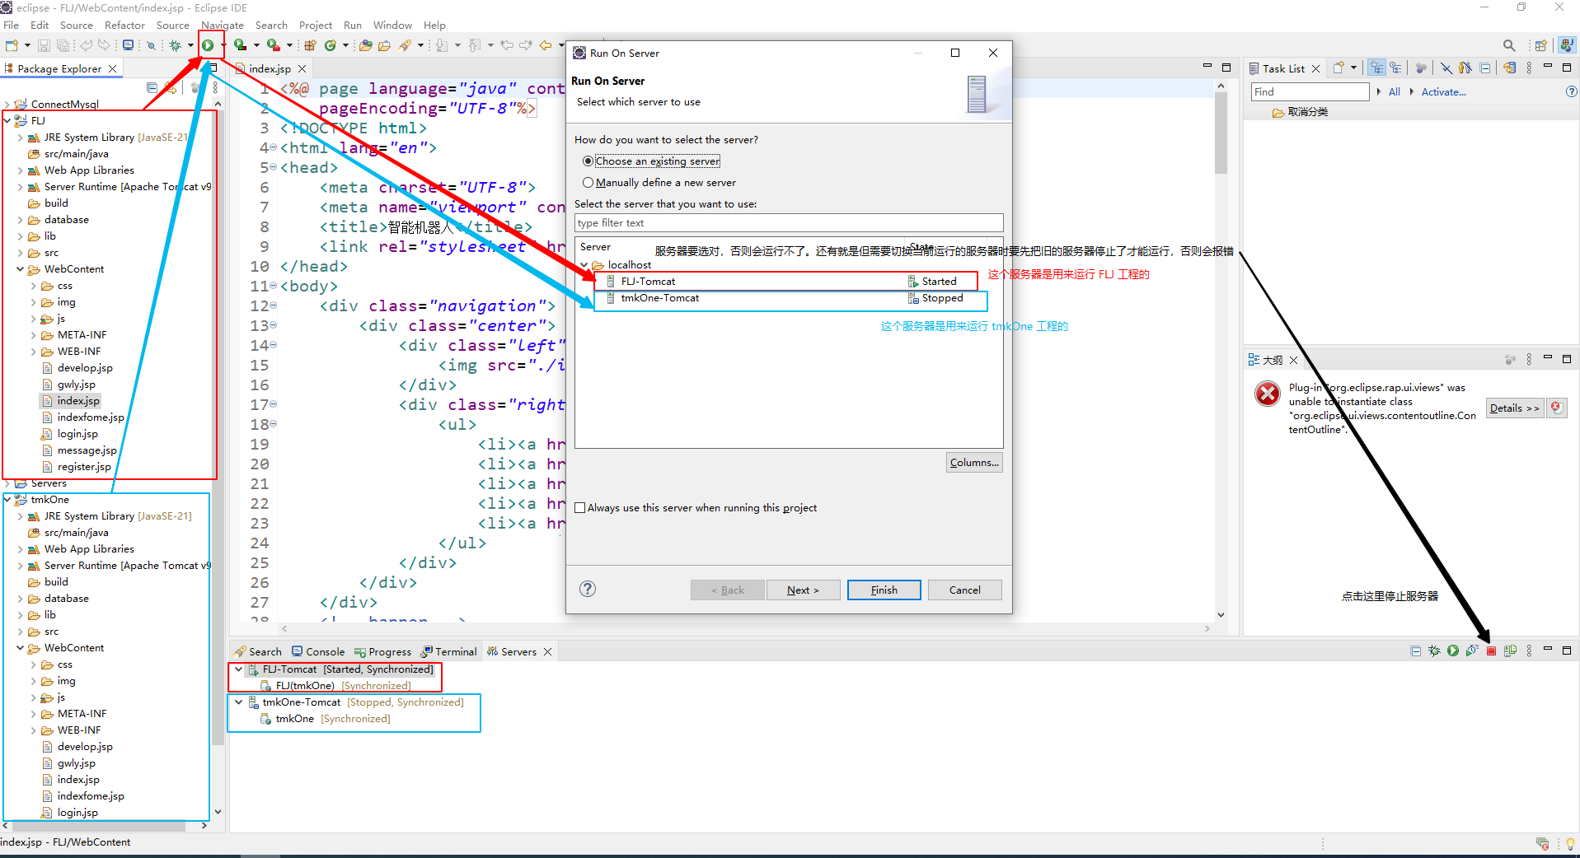Click the toolbar search magnifier icon
The image size is (1580, 858).
pos(1508,45)
